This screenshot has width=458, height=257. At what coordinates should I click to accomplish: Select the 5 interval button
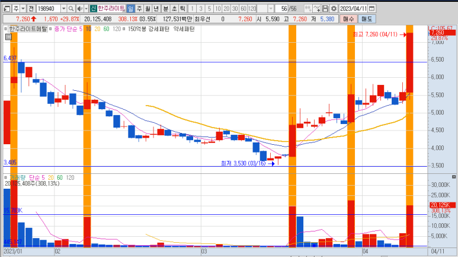pos(209,8)
